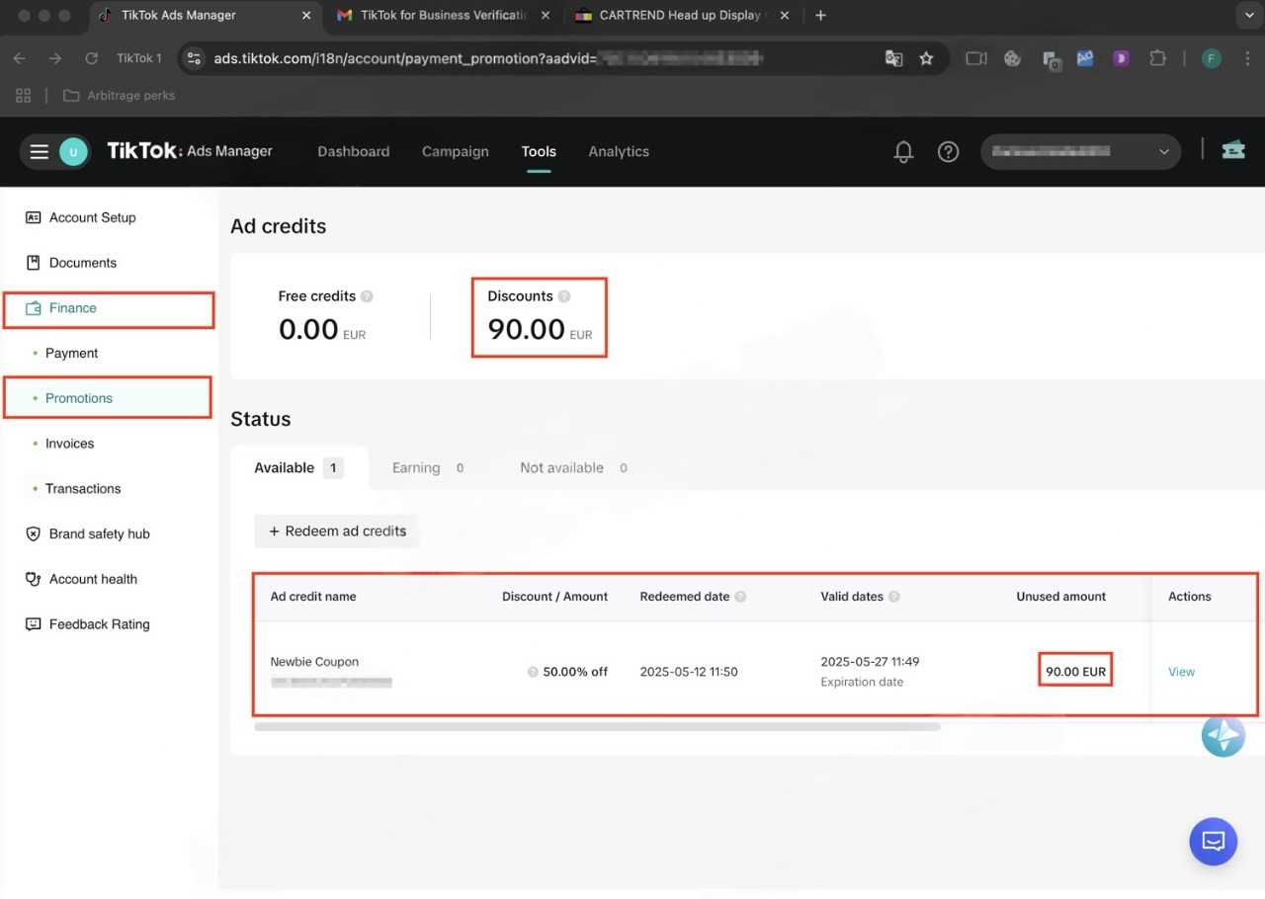Switch to the Available status tab

pos(298,468)
